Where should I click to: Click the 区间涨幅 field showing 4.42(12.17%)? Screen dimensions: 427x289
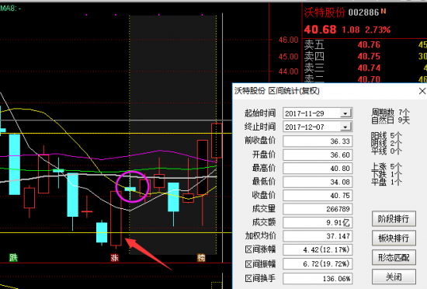point(318,250)
